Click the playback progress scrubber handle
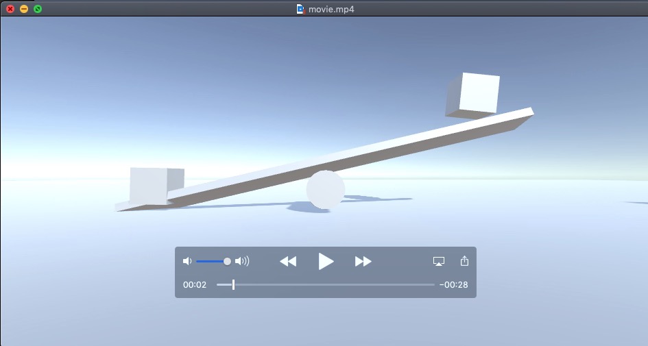648x346 pixels. [x=234, y=284]
